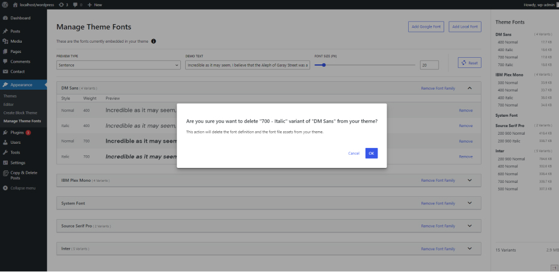Click the Comments sidebar icon
This screenshot has height=272, width=559.
(5, 61)
